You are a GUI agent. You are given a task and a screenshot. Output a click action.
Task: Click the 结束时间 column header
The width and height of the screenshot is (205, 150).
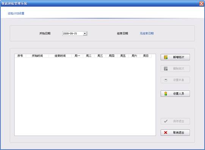pyautogui.click(x=60, y=56)
